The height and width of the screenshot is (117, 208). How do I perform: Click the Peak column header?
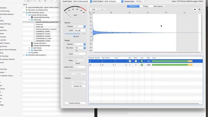tap(148, 58)
